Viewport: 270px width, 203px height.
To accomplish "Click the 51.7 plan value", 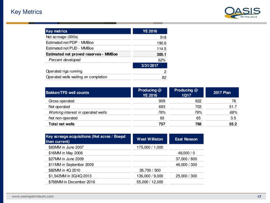I will [233, 107].
